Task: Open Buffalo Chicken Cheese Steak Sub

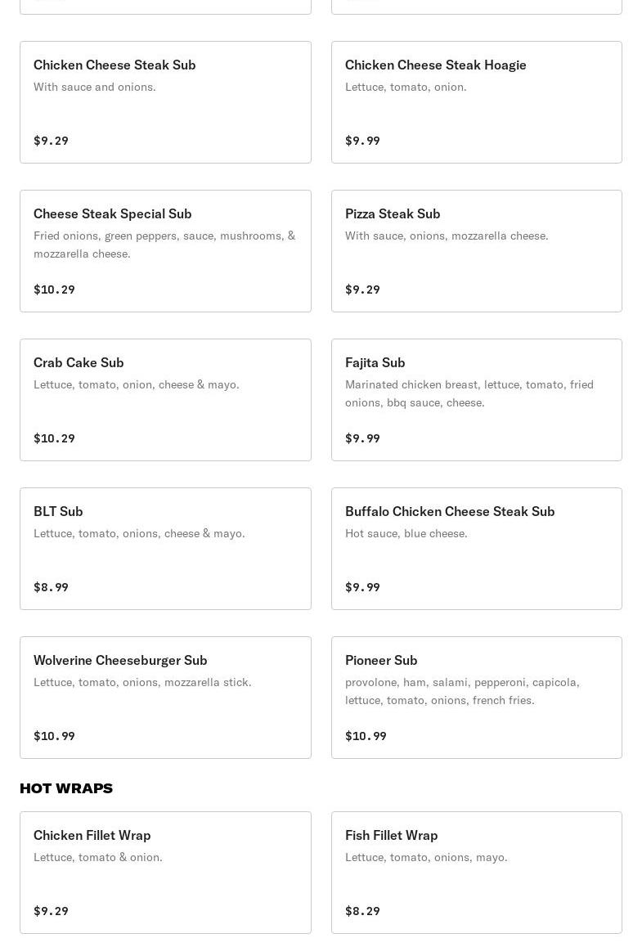Action: (477, 549)
